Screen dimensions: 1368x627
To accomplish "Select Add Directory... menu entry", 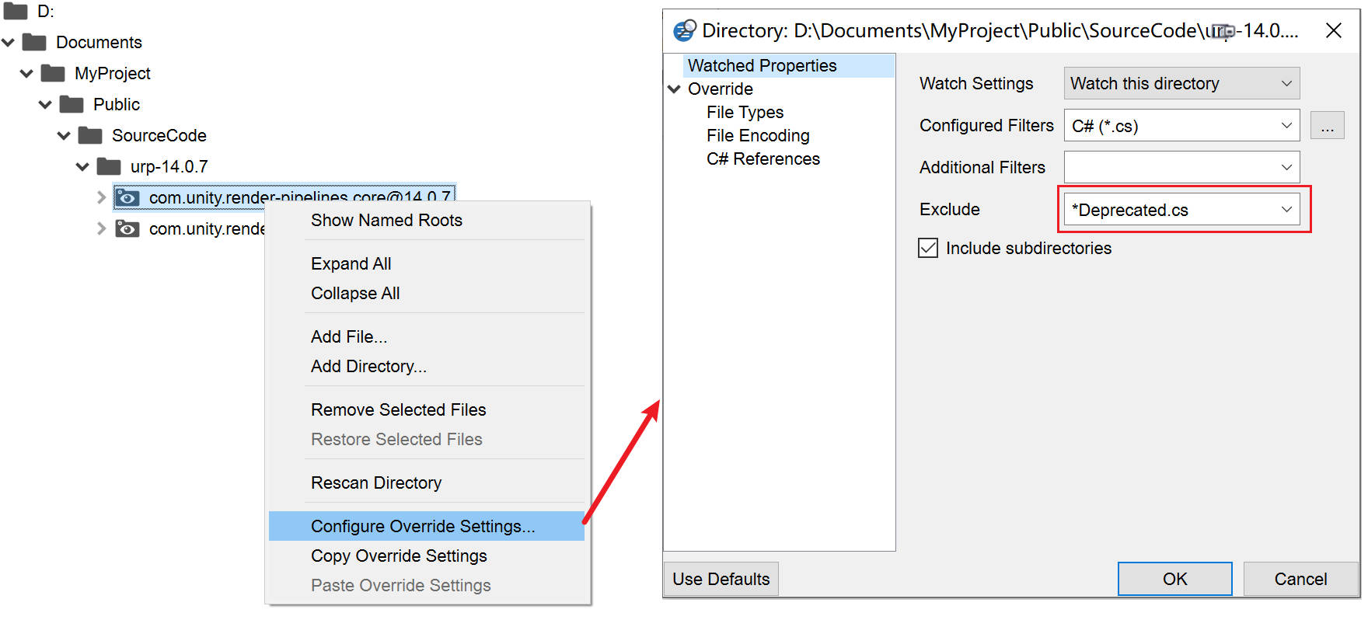I will coord(427,367).
